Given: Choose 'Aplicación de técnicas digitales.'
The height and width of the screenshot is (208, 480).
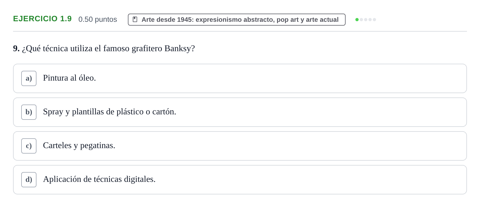Looking at the screenshot, I should [99, 179].
